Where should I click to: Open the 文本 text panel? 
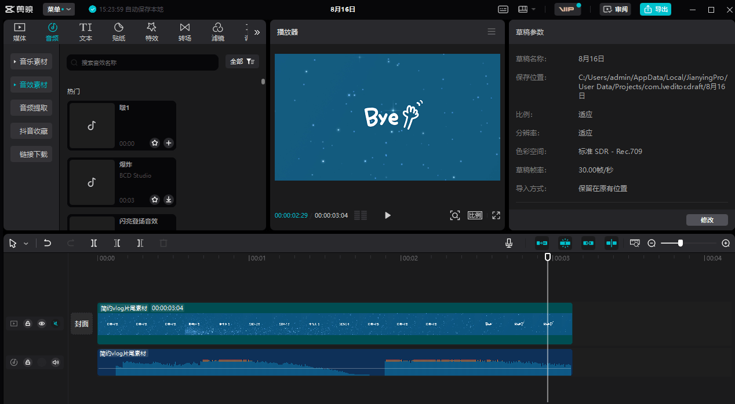[85, 31]
